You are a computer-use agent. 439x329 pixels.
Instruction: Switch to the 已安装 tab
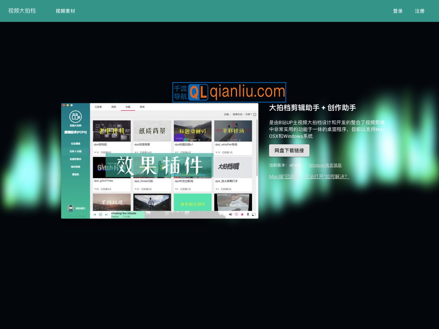point(98,107)
